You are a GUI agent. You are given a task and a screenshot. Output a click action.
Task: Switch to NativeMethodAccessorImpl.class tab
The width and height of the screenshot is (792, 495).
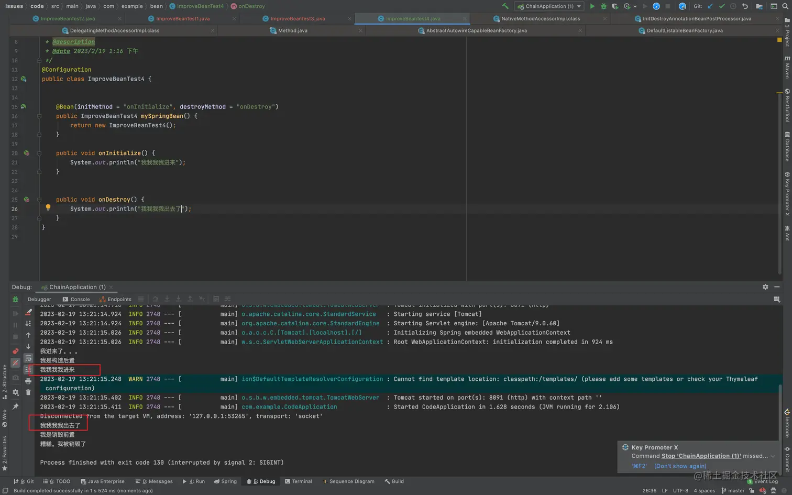point(541,18)
